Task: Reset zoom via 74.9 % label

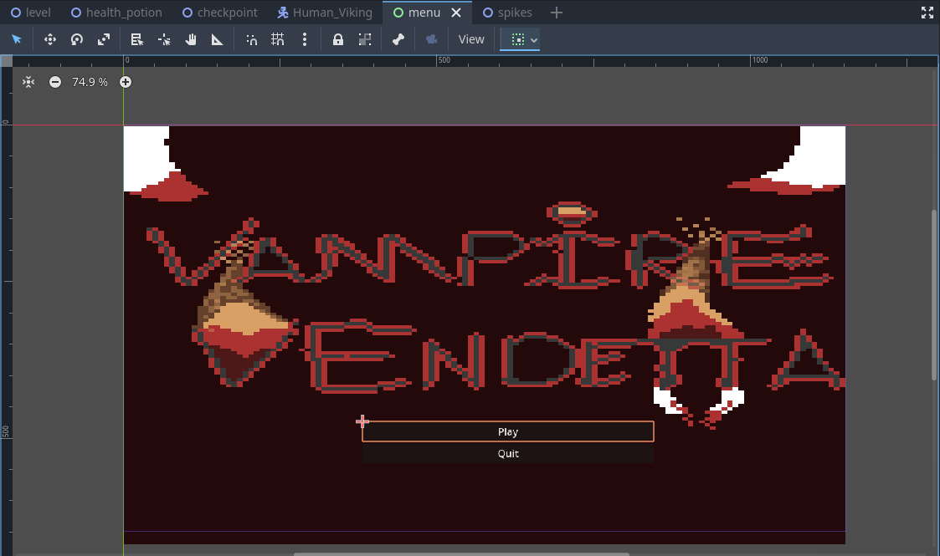Action: [x=90, y=82]
